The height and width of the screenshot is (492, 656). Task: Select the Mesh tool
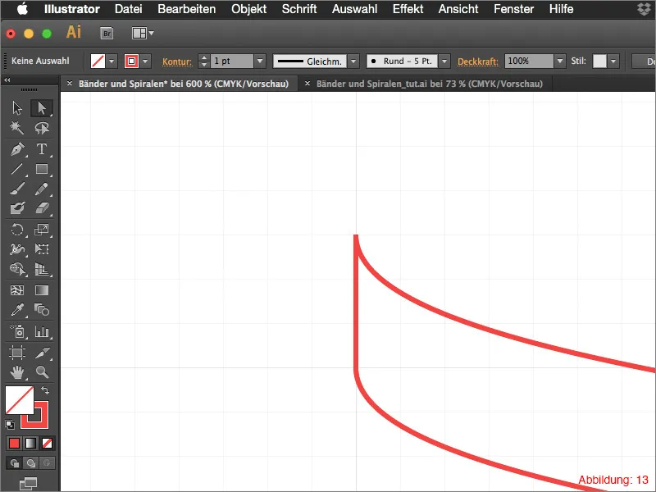pyautogui.click(x=17, y=290)
